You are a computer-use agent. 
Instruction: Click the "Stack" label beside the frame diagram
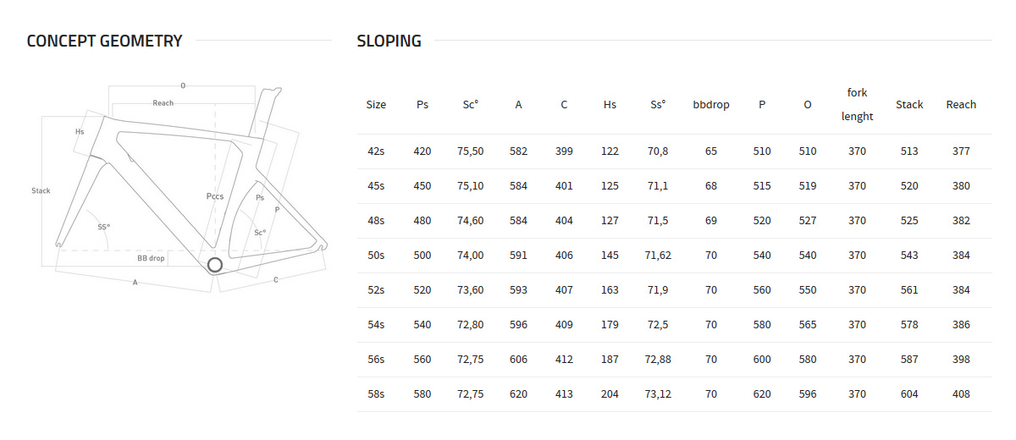[41, 190]
